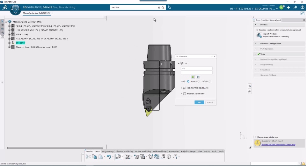This screenshot has height=166, width=306.
Task: Click the Paste icon in Standard toolbar
Action: tap(100, 156)
